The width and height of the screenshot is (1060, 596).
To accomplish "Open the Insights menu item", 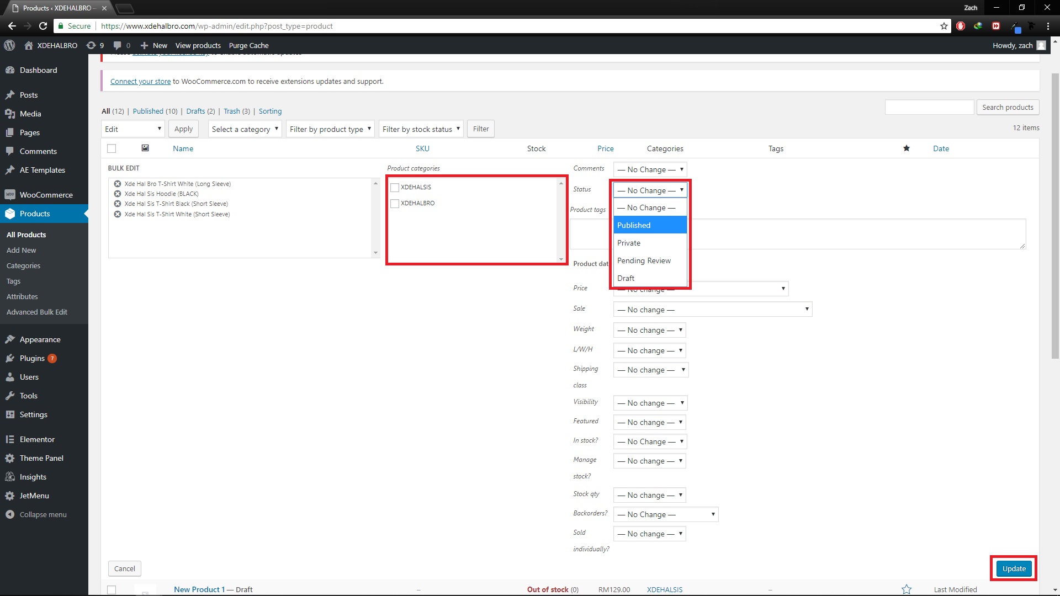I will click(x=44, y=477).
